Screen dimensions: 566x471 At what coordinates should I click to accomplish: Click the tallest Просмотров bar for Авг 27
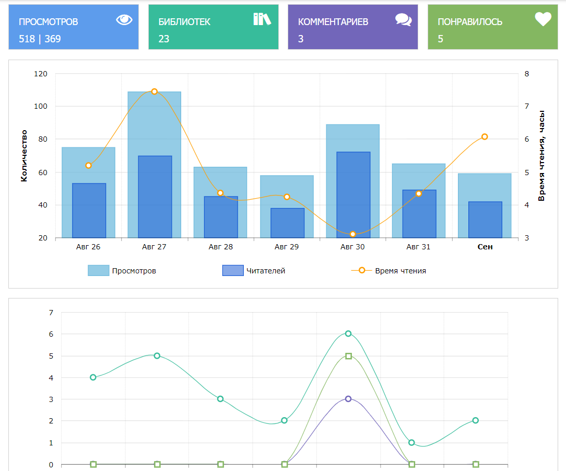(x=155, y=123)
